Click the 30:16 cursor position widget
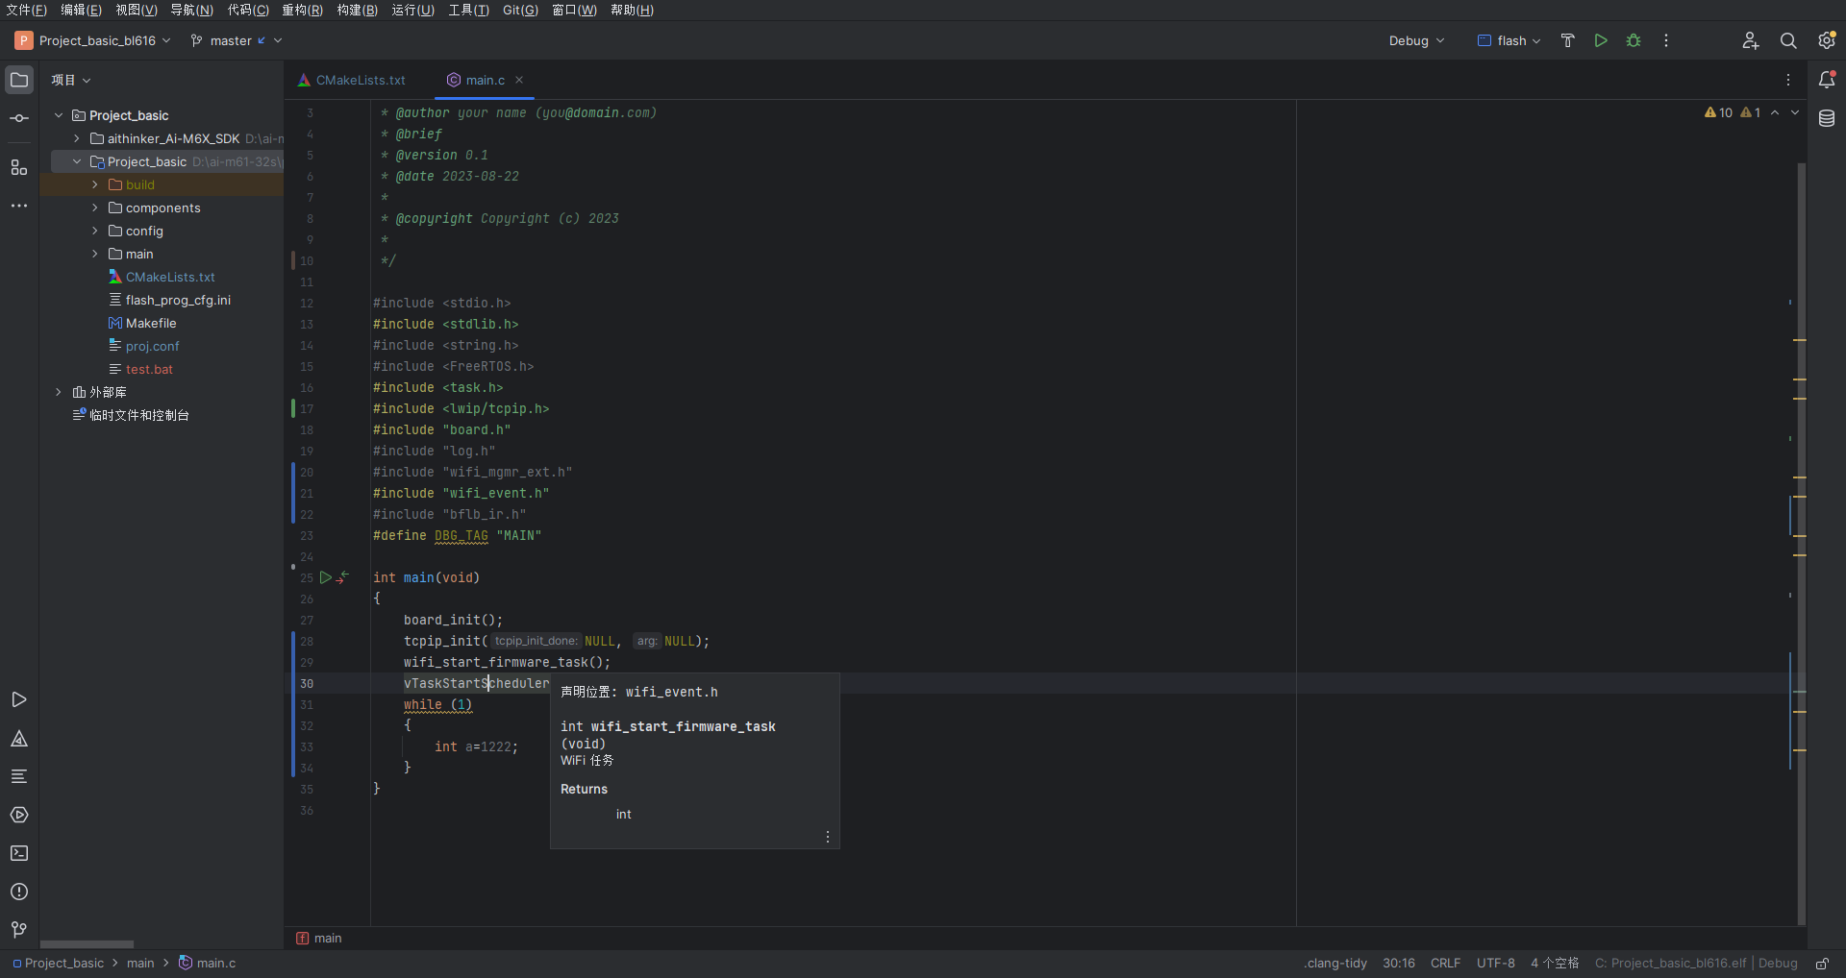Viewport: 1846px width, 978px height. [1398, 963]
